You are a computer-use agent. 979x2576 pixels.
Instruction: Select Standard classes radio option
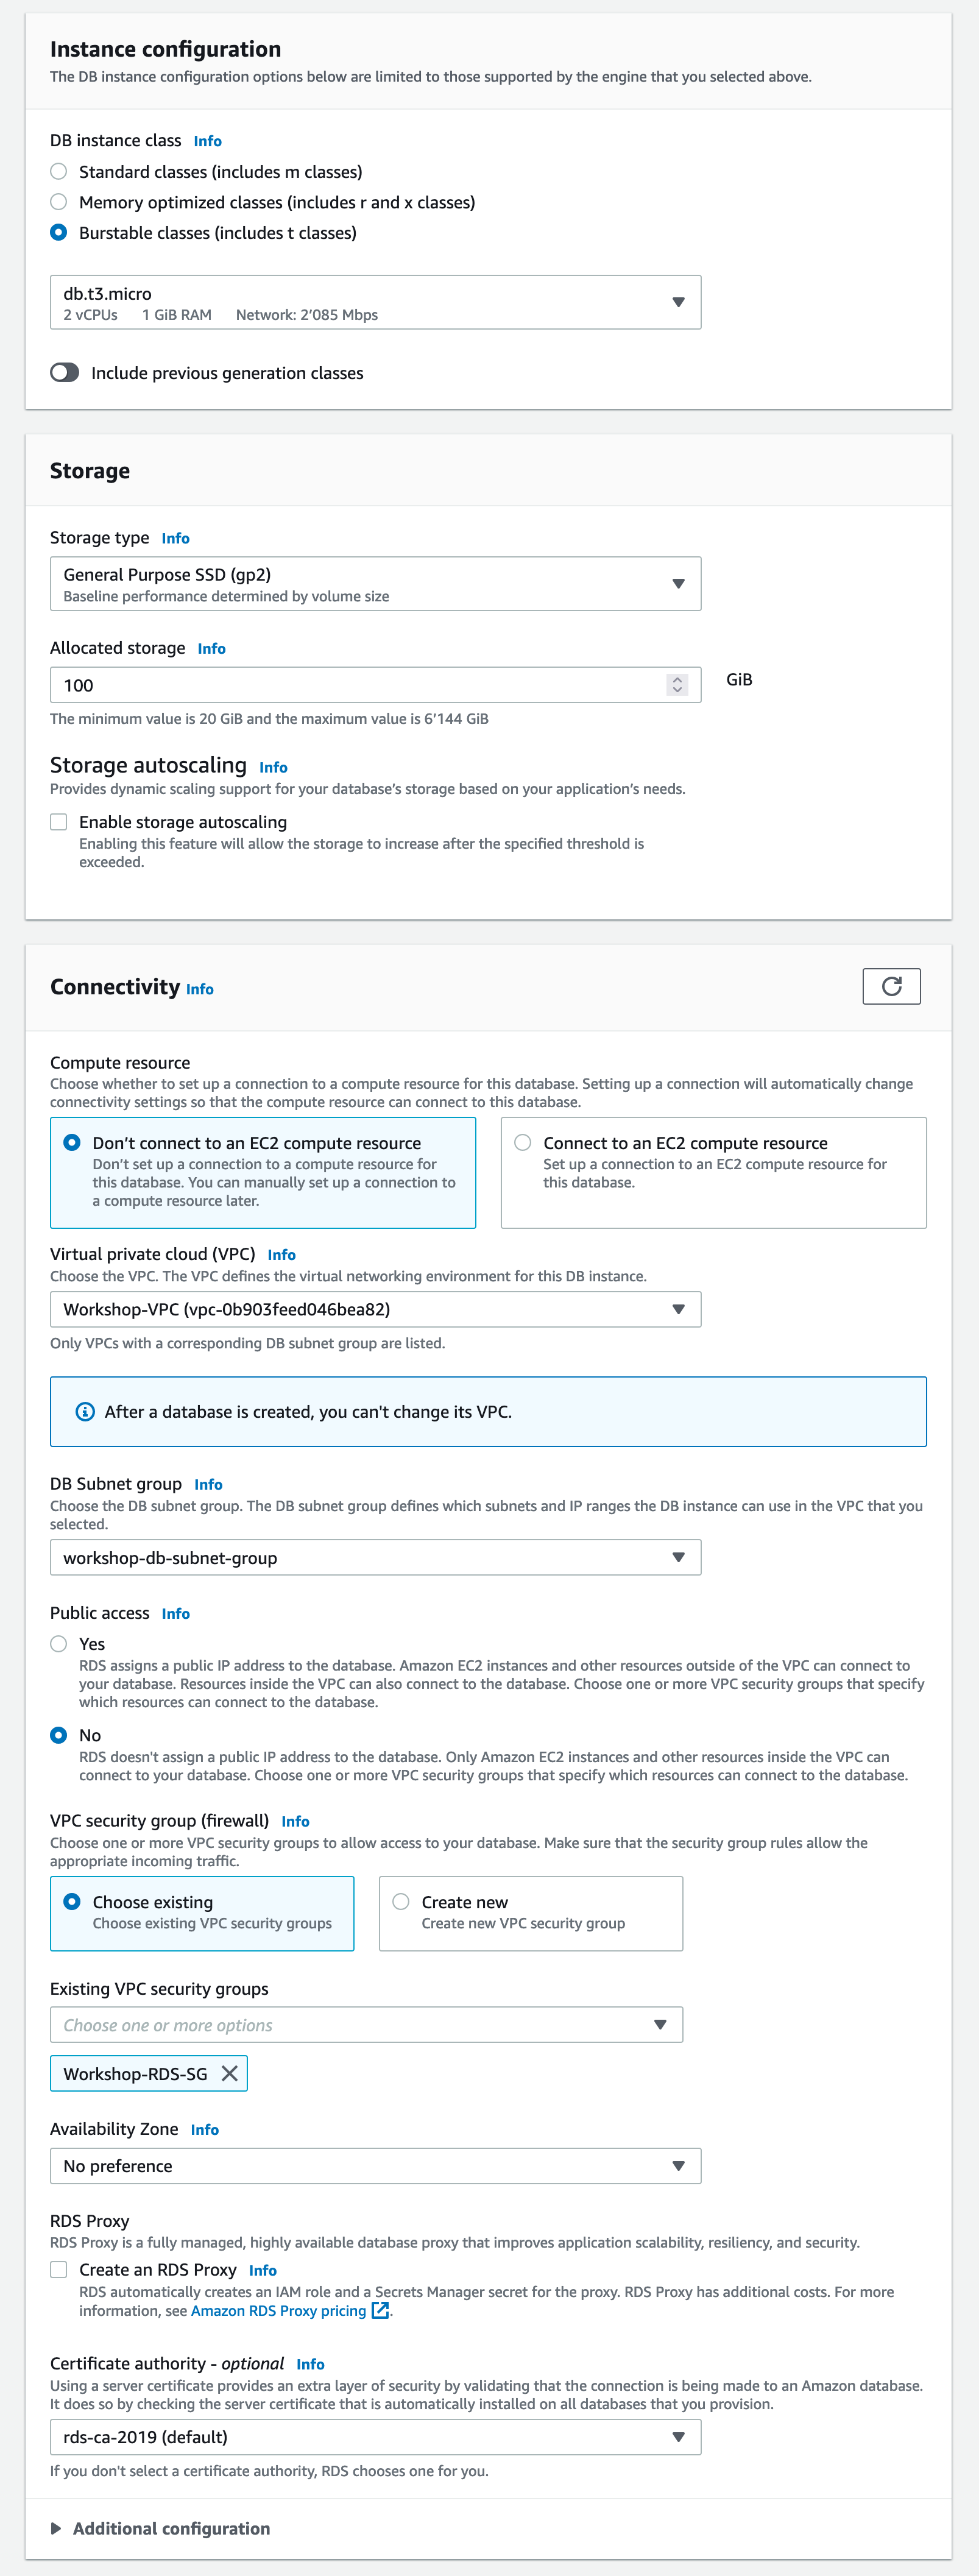[59, 171]
